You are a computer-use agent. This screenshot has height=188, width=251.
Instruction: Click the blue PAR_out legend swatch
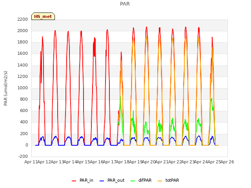(102, 181)
